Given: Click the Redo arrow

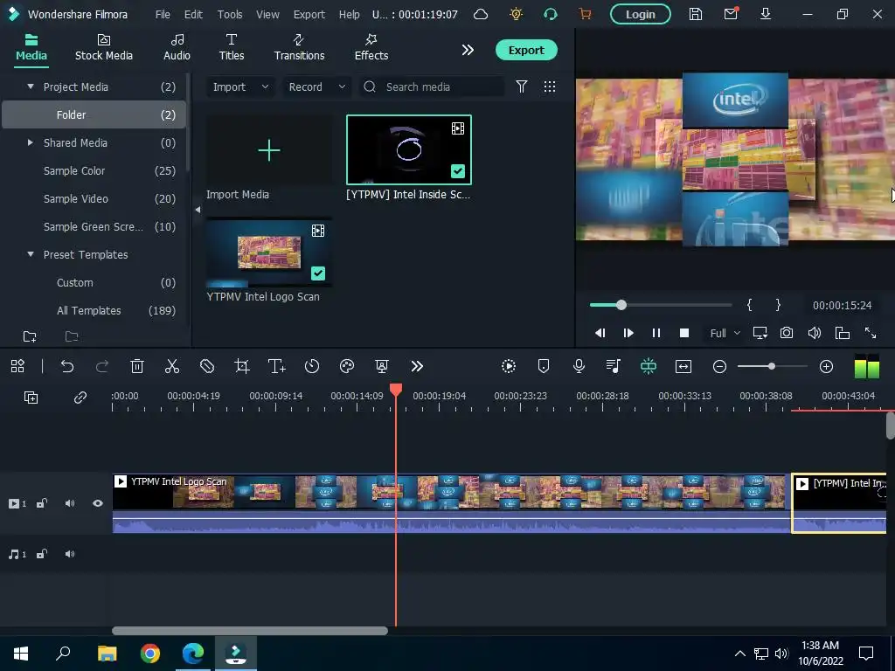Looking at the screenshot, I should pos(102,366).
